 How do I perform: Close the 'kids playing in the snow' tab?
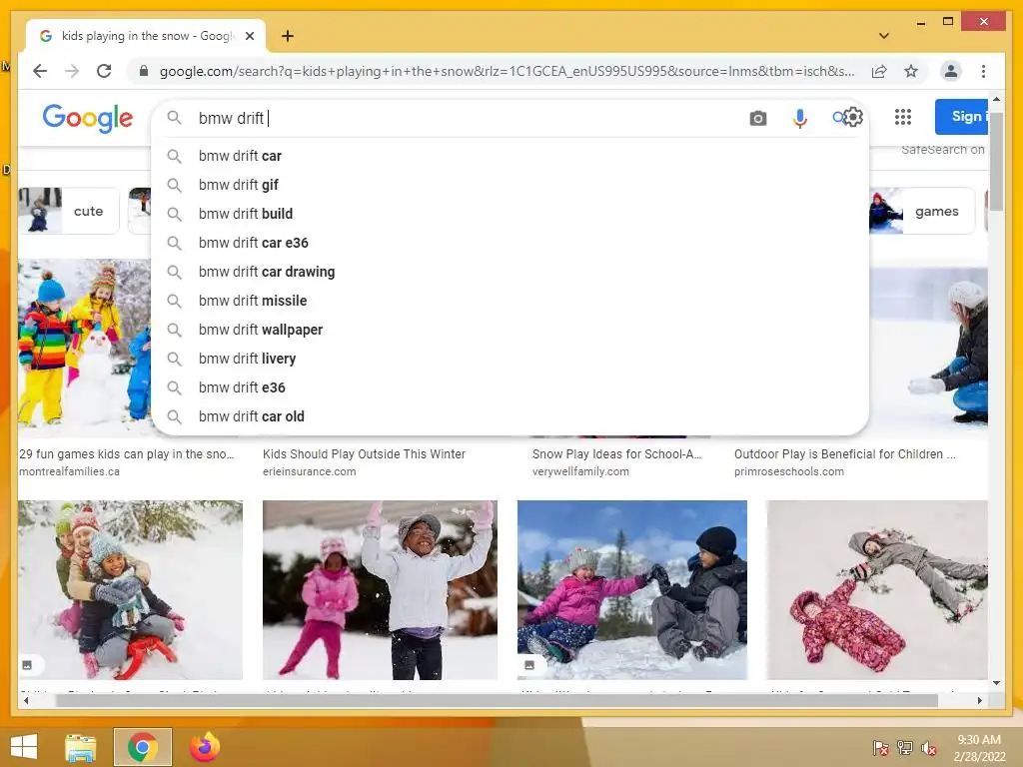pos(249,36)
